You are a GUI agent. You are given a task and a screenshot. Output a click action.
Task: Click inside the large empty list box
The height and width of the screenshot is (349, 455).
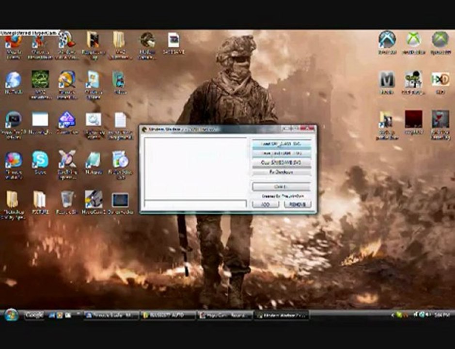coord(196,168)
